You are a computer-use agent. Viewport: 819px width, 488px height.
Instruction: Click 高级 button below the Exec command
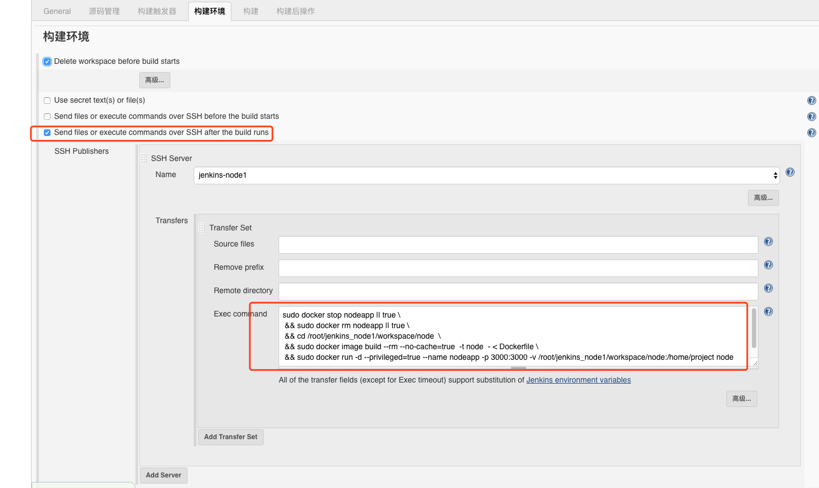(742, 399)
